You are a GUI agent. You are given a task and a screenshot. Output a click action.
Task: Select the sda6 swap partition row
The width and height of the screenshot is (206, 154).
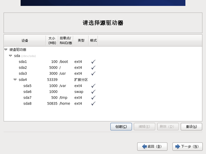[x=103, y=92]
